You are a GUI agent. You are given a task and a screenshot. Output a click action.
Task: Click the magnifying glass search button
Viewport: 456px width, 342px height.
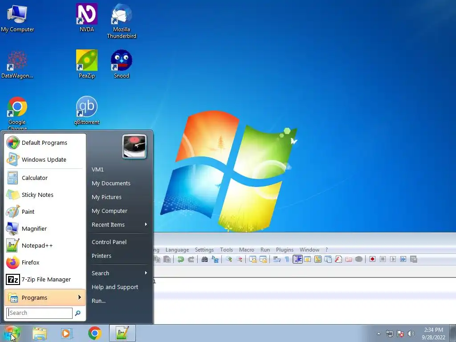pos(77,313)
